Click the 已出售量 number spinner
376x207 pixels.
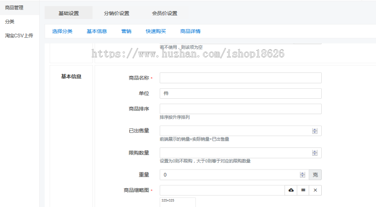[315, 131]
